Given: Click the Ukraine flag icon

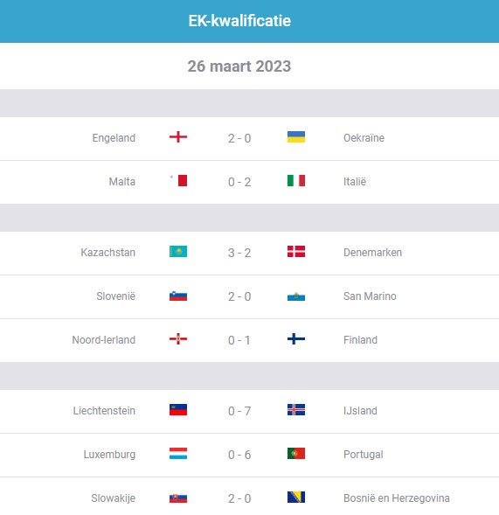Looking at the screenshot, I should (296, 136).
